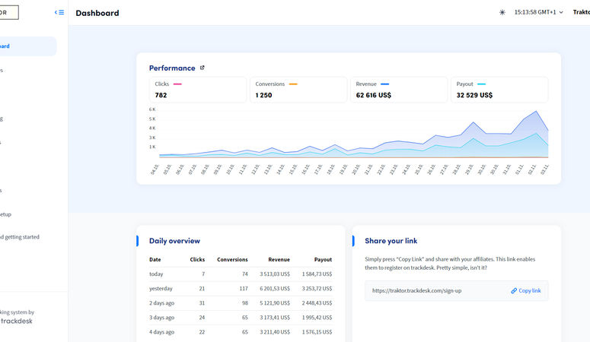The width and height of the screenshot is (590, 342).
Task: Collapse the sidebar menu icon
Action: [x=59, y=12]
